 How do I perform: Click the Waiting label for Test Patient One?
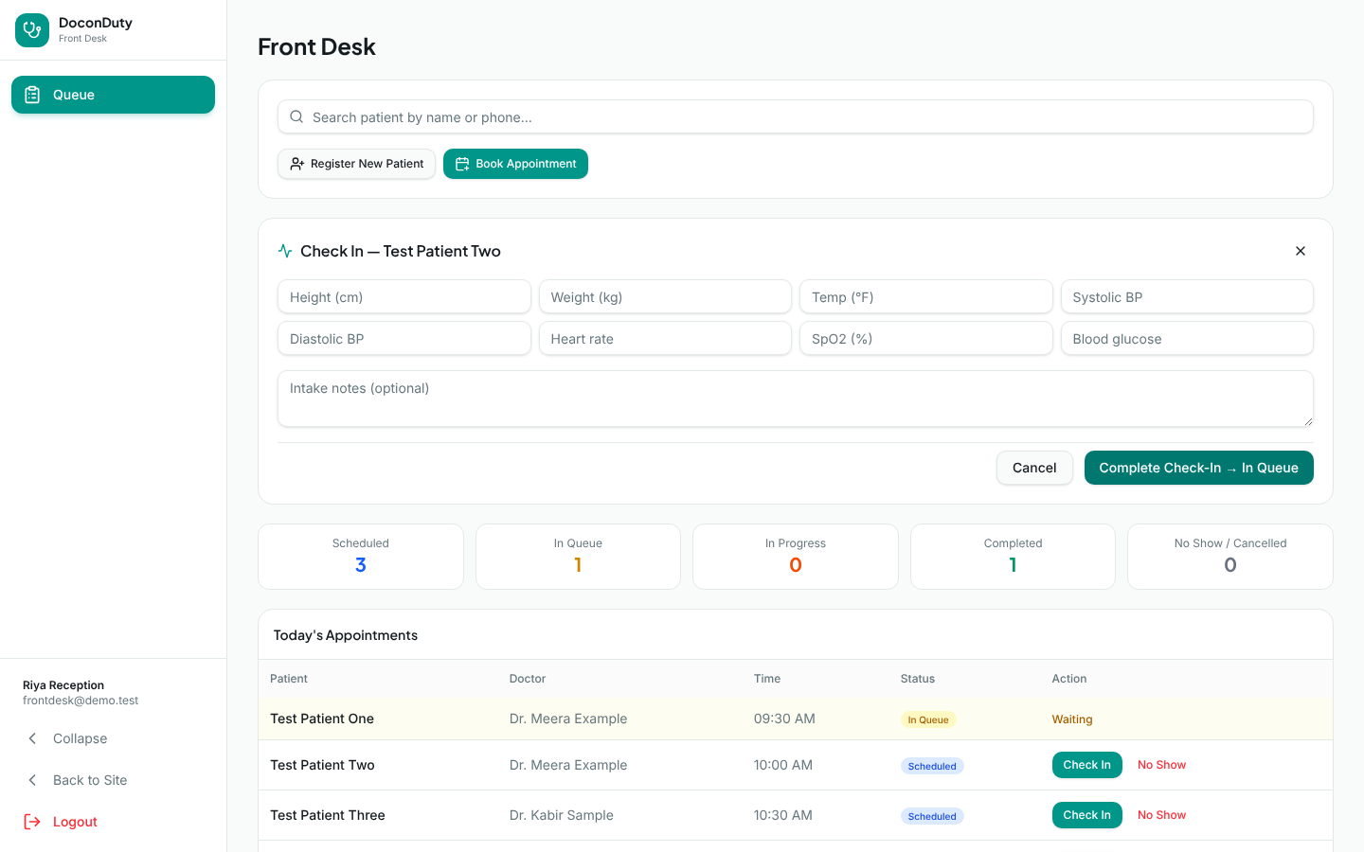1072,719
